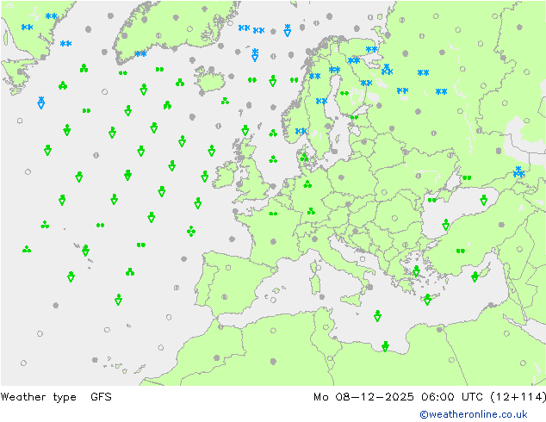Viewport: 546px width, 422px height.
Task: Click shower symbol in the Ionian Sea
Action: click(377, 316)
